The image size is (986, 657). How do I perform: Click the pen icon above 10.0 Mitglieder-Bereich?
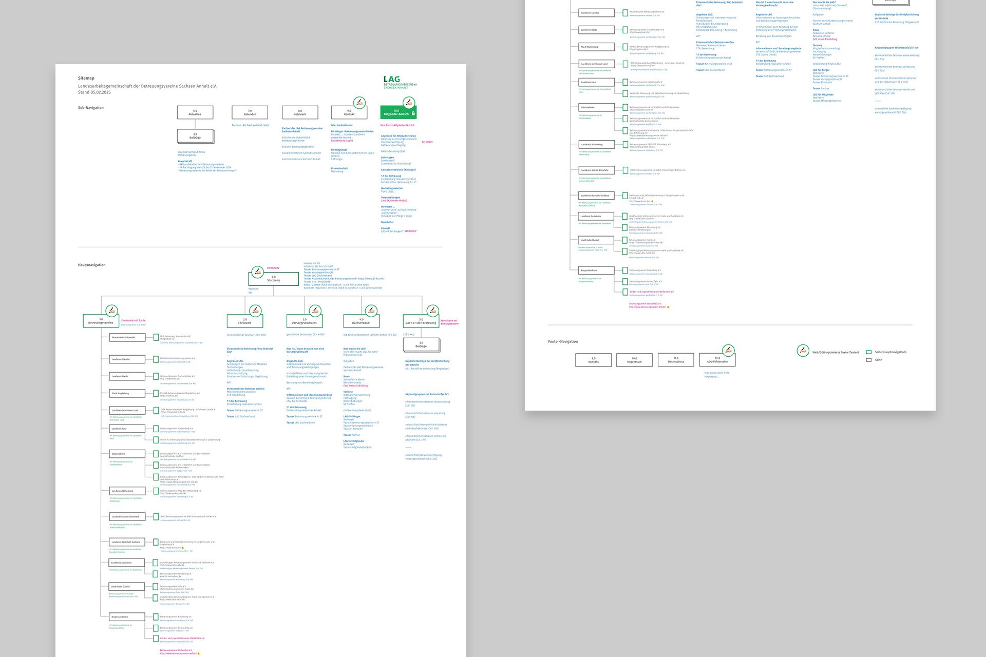[408, 102]
